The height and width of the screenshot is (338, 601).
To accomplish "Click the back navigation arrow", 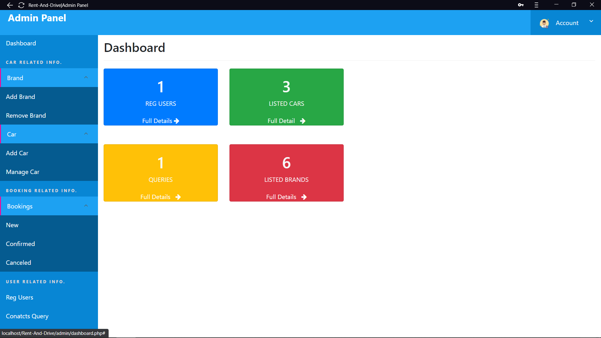I will point(10,5).
